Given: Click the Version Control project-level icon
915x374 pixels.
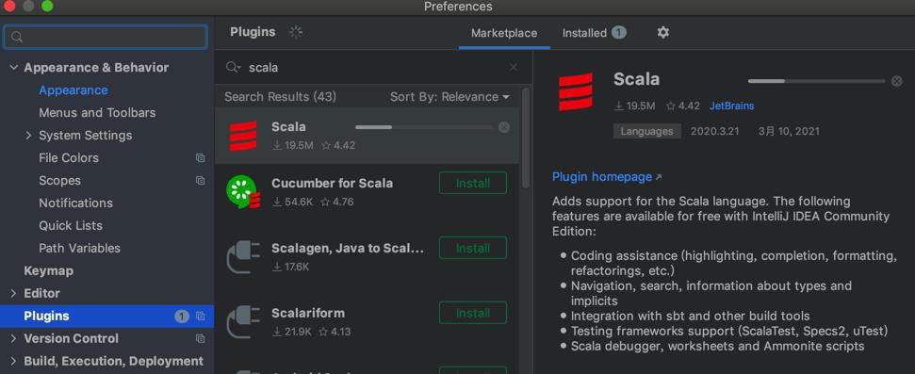Looking at the screenshot, I should pos(200,339).
